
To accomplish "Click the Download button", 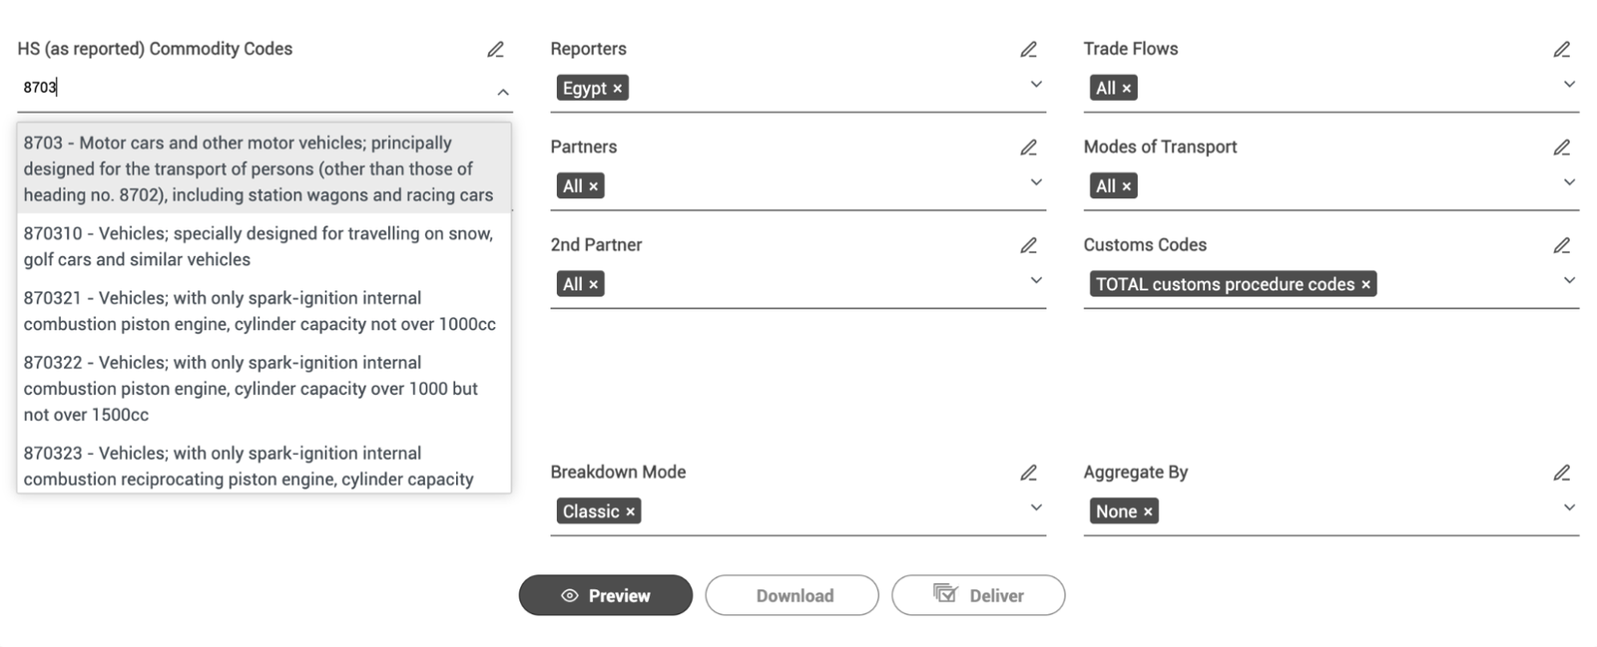I will [793, 595].
